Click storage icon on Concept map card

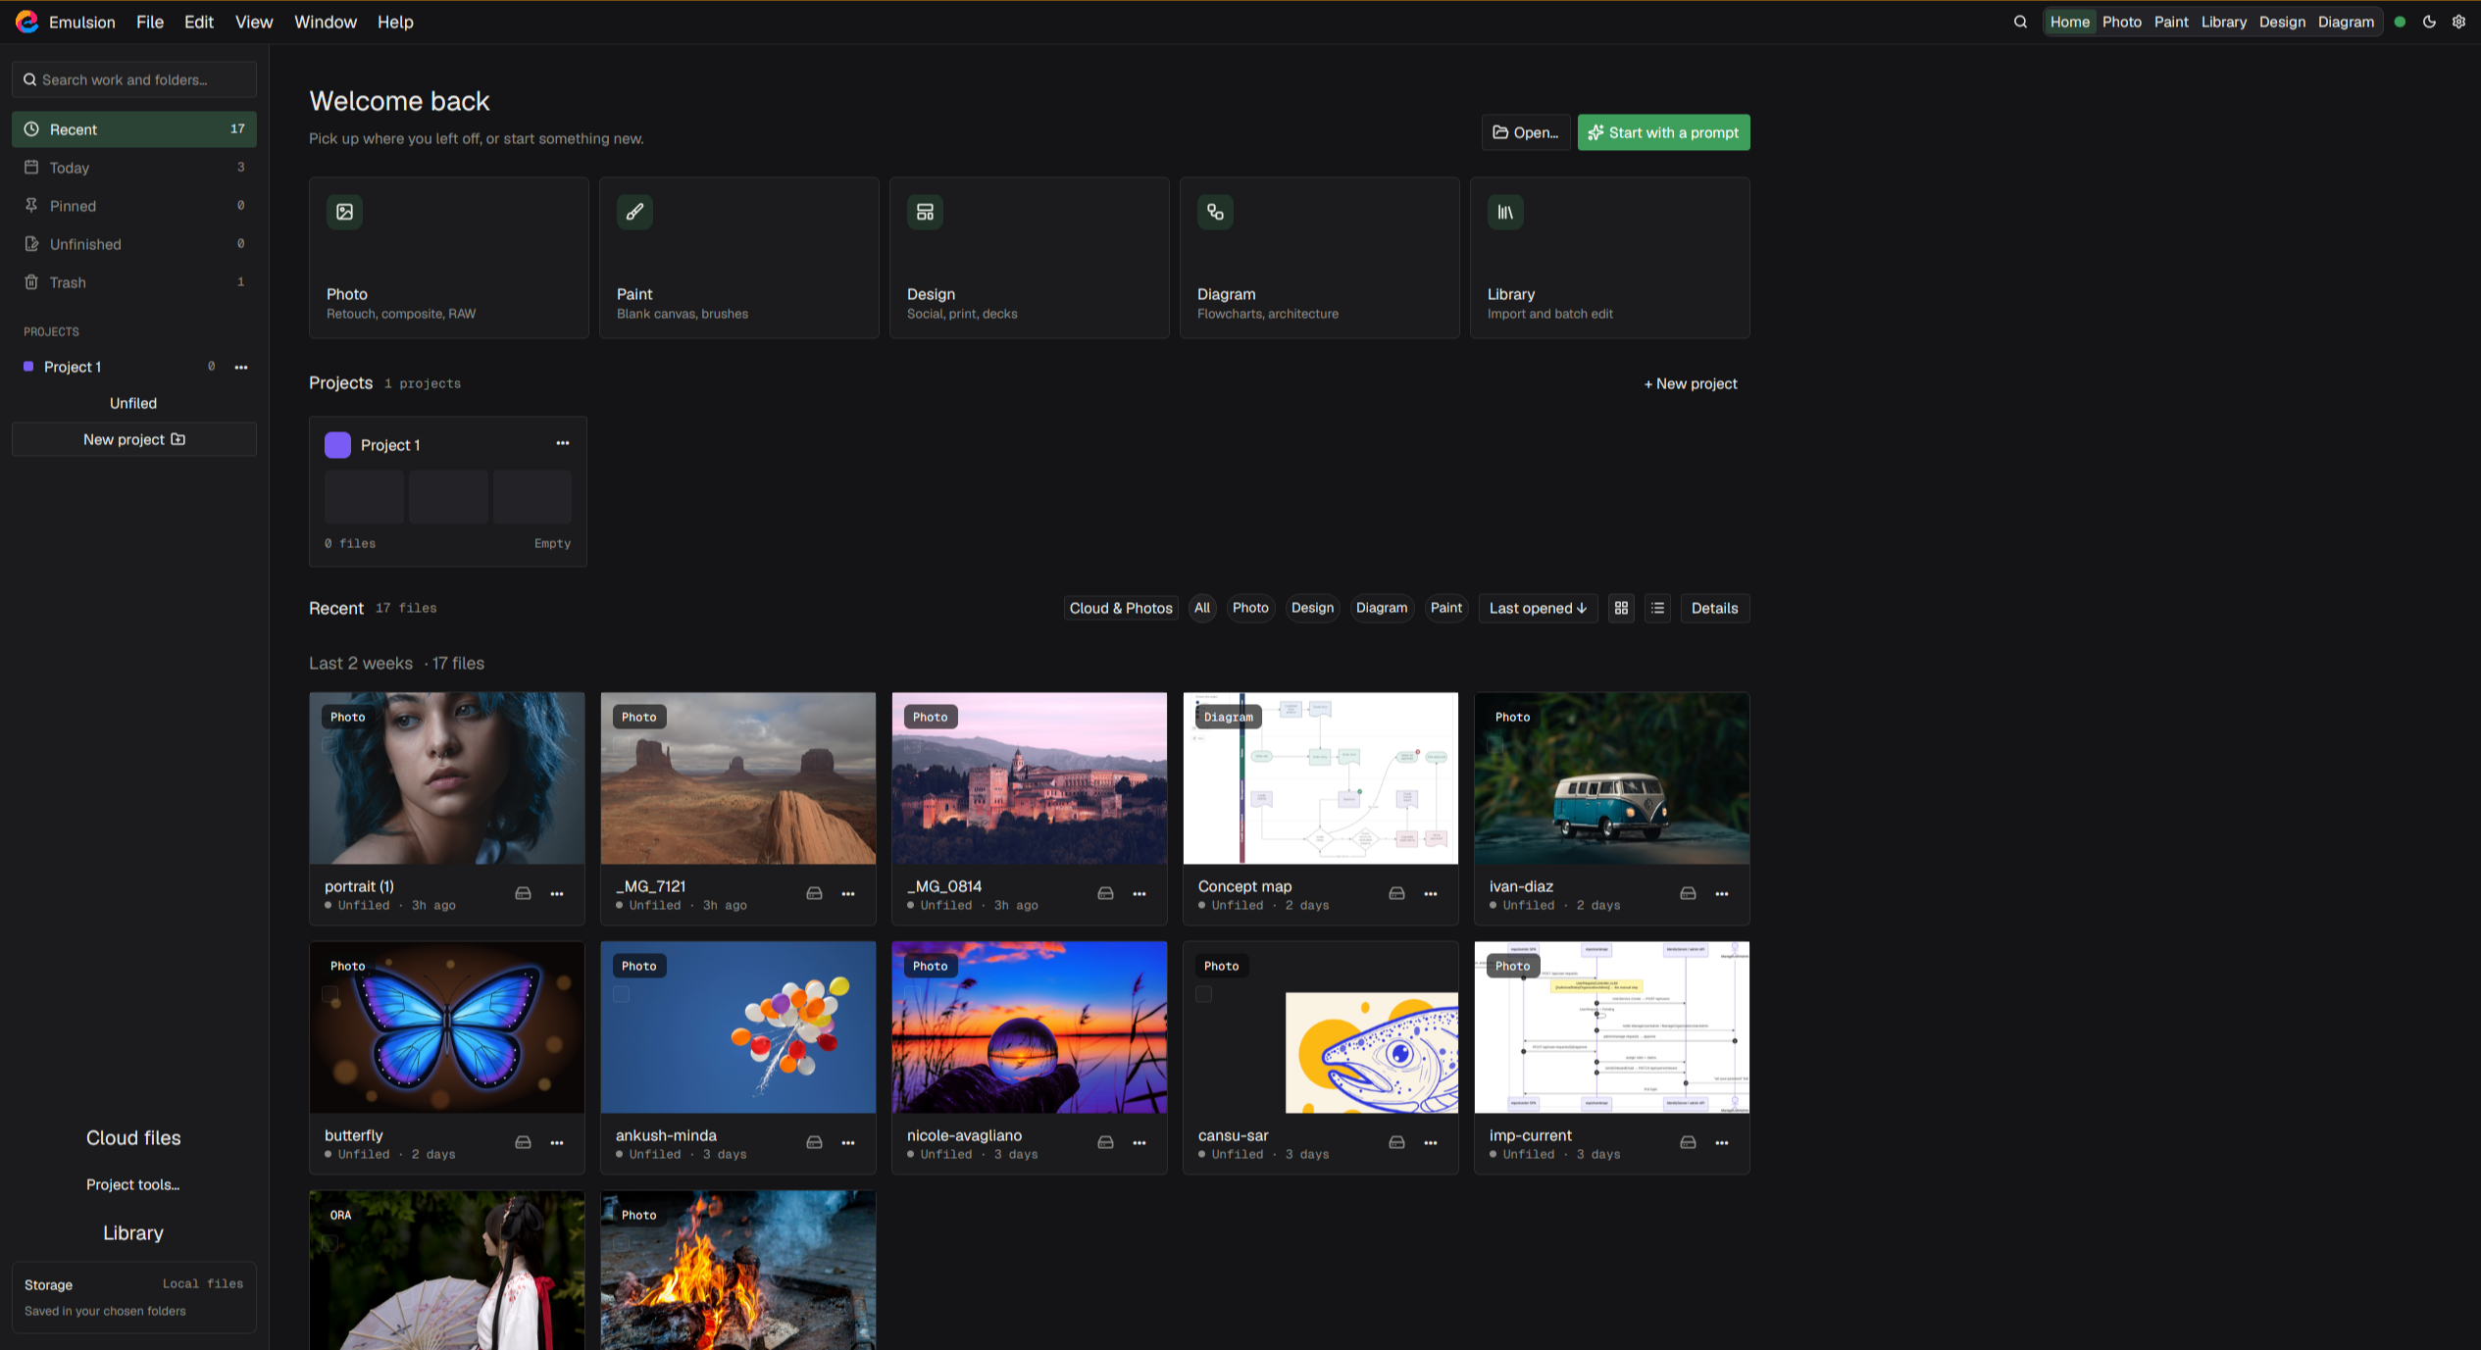[1396, 894]
